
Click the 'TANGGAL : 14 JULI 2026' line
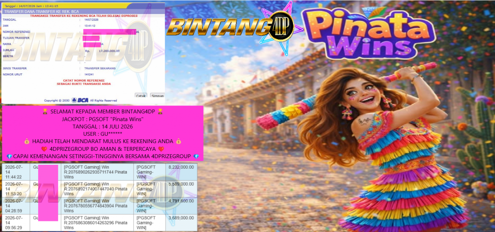coord(103,126)
